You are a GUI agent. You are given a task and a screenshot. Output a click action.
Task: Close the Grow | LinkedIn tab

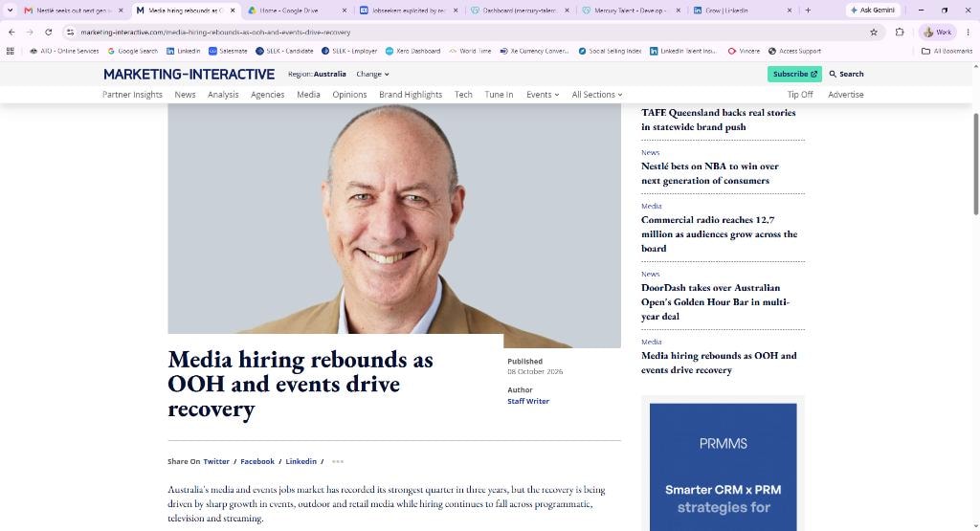tap(790, 11)
